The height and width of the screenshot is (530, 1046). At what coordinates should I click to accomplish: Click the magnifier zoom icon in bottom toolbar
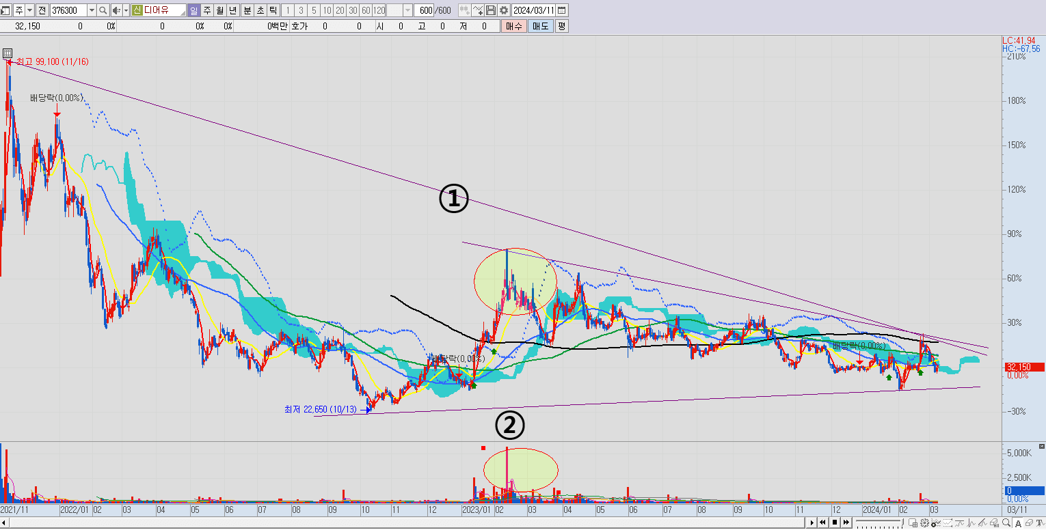coord(1006,523)
